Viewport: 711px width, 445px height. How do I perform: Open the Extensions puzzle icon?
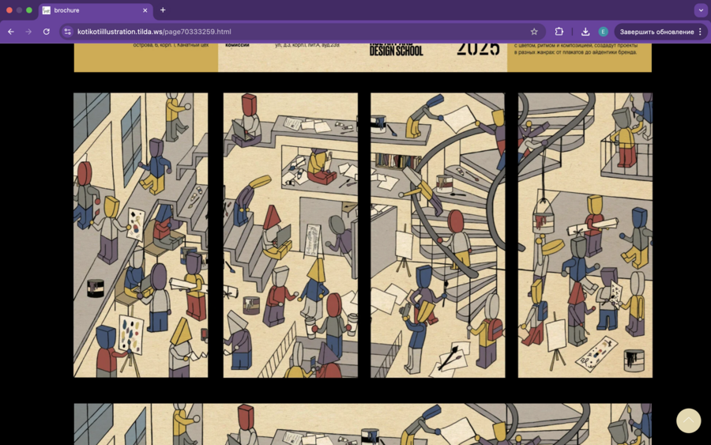click(559, 32)
